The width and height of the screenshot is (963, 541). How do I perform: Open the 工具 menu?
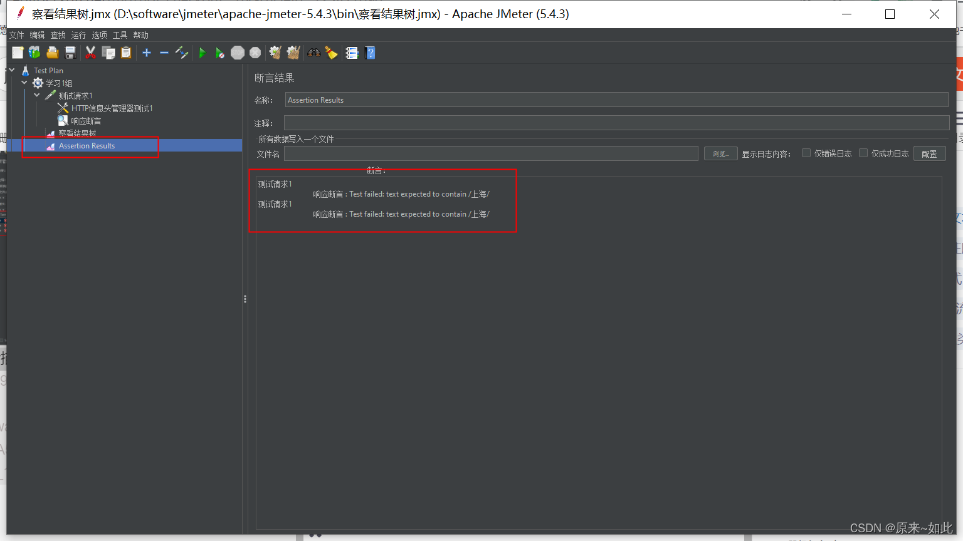(120, 35)
